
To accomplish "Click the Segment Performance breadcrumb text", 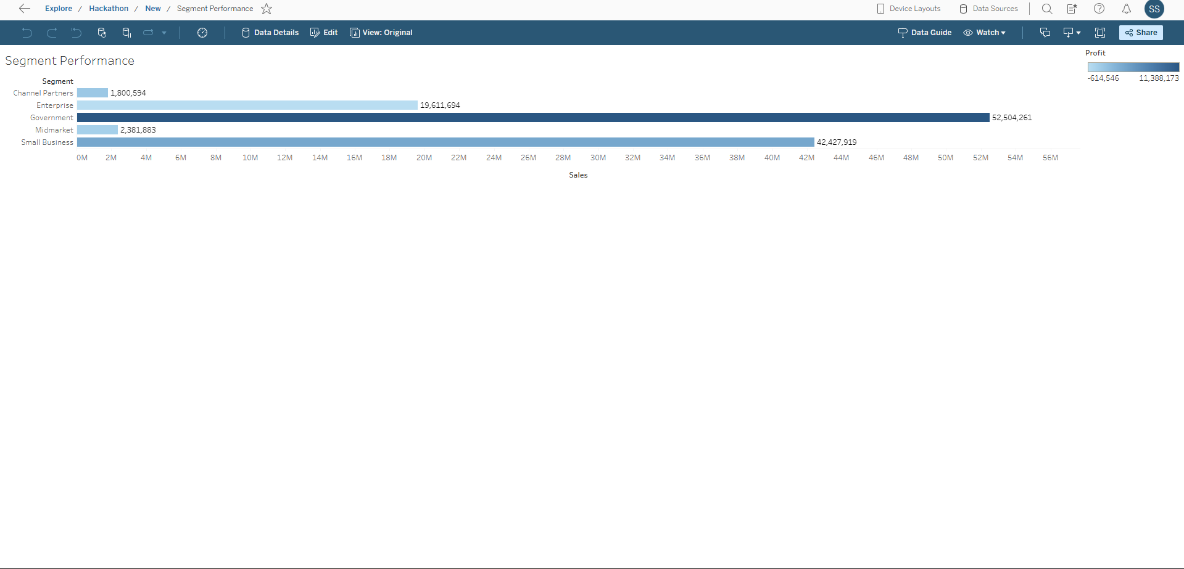I will (x=215, y=9).
